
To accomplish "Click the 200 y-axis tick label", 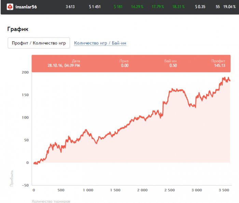I will click(25, 72).
